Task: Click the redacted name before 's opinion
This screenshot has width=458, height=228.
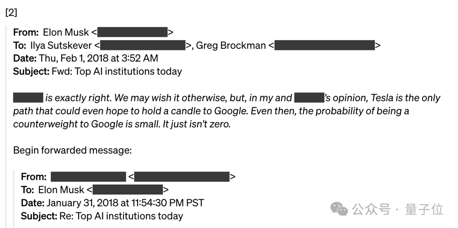Action: tap(309, 98)
